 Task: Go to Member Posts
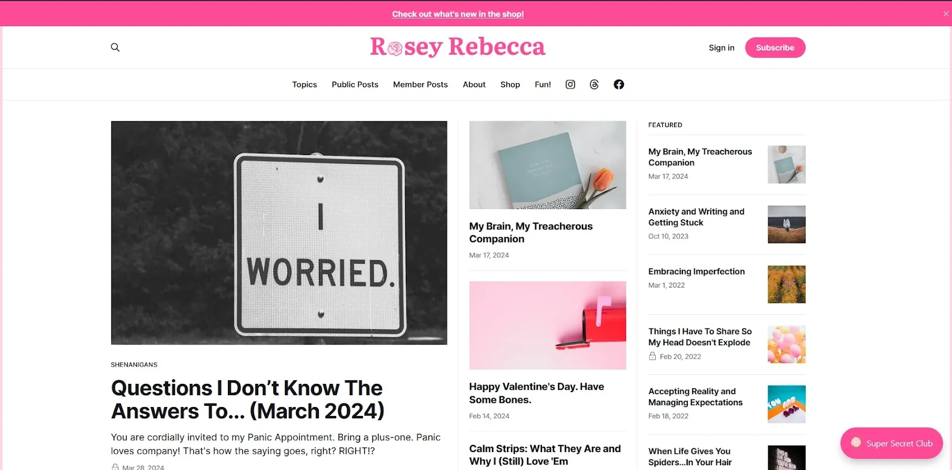[x=420, y=84]
